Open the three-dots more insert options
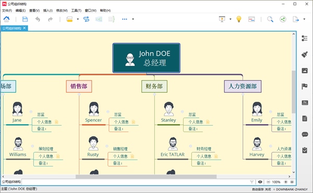The height and width of the screenshot is (193, 313). click(x=125, y=19)
